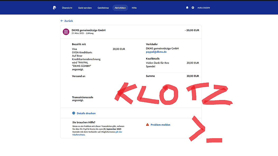Click the Versand an heading
Viewport: 278px width, 156px height.
point(78,76)
